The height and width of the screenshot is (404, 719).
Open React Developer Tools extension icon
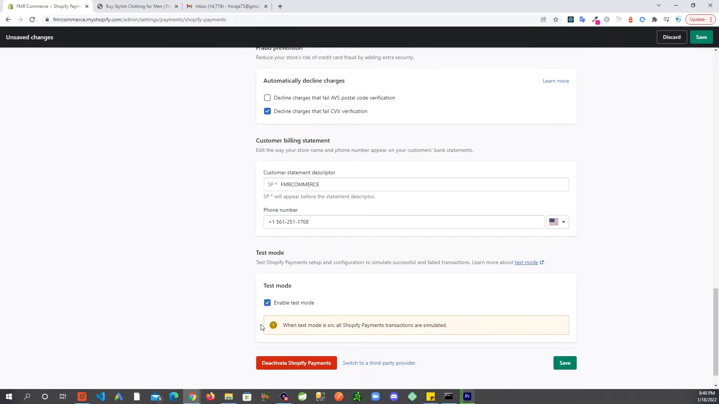570,19
